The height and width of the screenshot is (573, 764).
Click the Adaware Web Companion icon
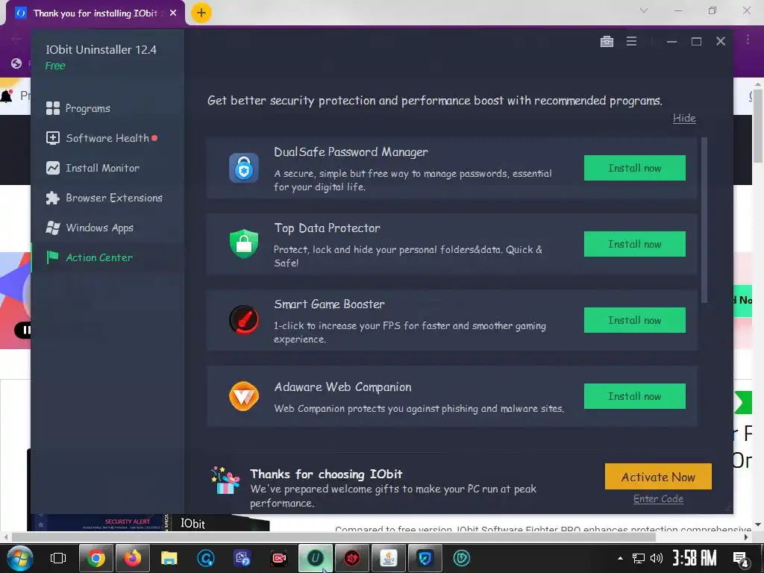[244, 396]
